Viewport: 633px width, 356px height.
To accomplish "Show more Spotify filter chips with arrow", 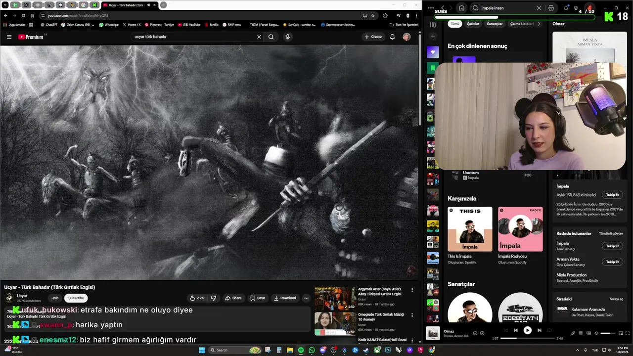I will coord(539,24).
